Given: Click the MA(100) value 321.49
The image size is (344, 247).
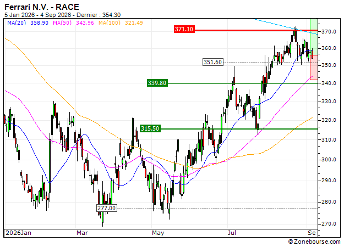Looking at the screenshot, I should click(134, 23).
